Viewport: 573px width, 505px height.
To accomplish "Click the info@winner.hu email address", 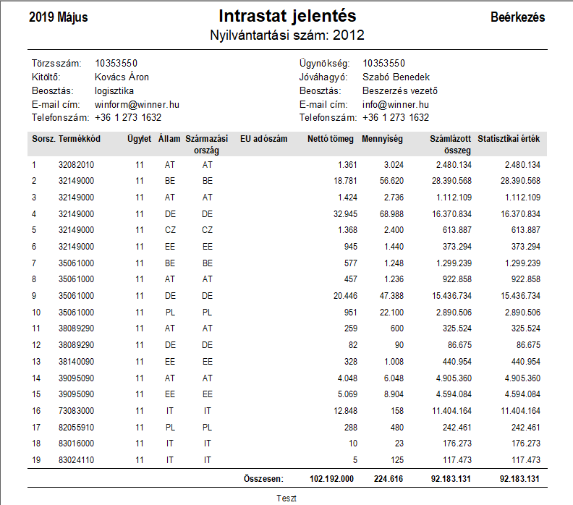I will (396, 104).
